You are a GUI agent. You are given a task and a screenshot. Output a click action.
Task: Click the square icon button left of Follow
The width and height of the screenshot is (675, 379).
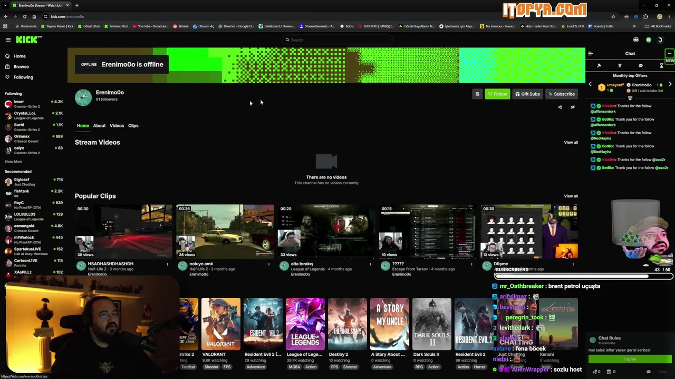point(477,94)
